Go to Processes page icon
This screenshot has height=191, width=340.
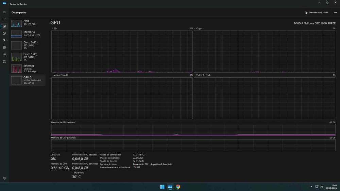click(4, 19)
